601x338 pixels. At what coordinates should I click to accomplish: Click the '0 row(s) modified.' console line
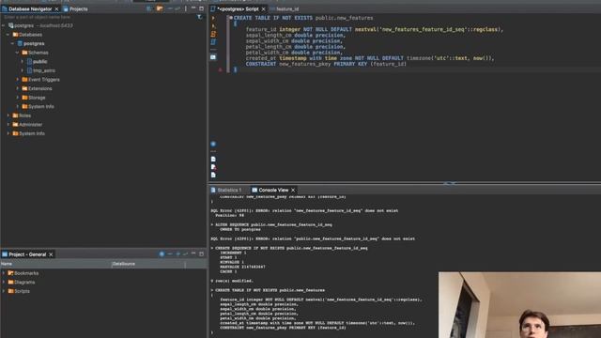[x=232, y=281]
